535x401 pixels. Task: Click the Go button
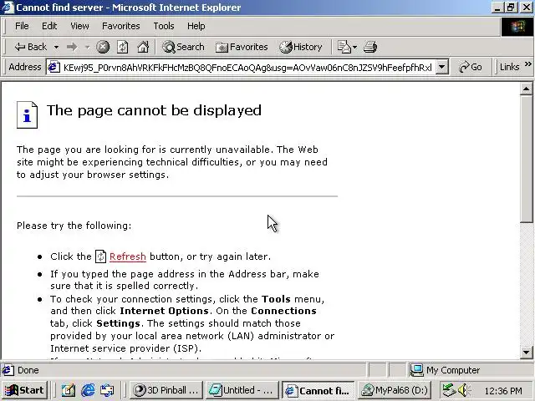(470, 67)
